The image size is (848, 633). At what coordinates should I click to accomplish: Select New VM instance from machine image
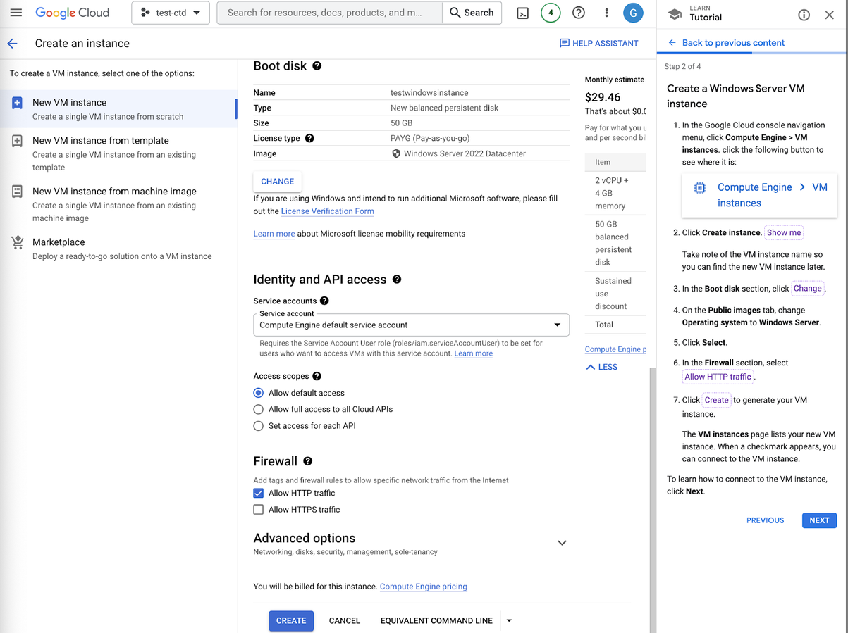pos(118,204)
